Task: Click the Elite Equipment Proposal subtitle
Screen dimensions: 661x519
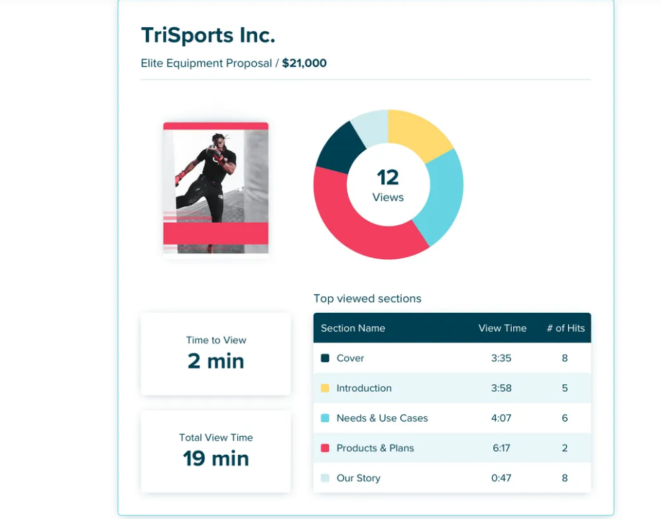Action: click(x=206, y=63)
